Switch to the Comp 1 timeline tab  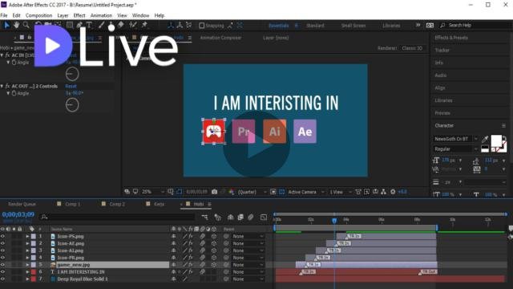[72, 204]
